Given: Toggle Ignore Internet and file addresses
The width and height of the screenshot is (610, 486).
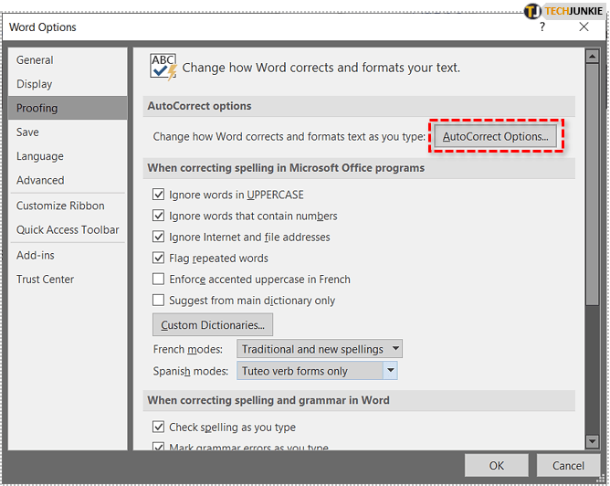Looking at the screenshot, I should click(159, 238).
